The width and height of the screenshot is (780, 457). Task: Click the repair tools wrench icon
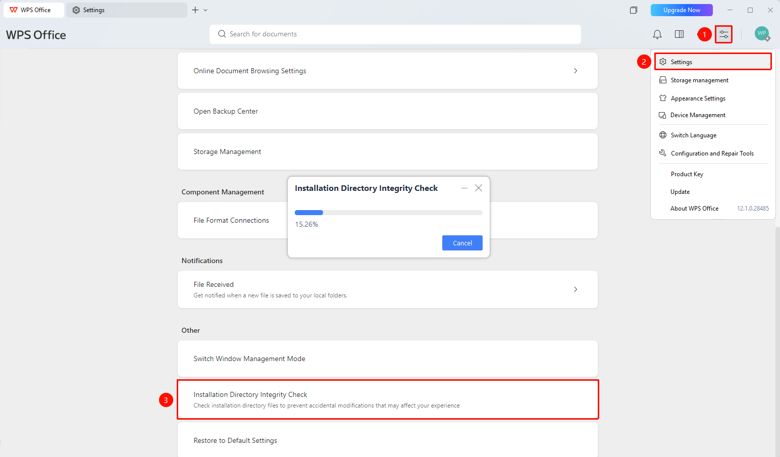pyautogui.click(x=663, y=153)
